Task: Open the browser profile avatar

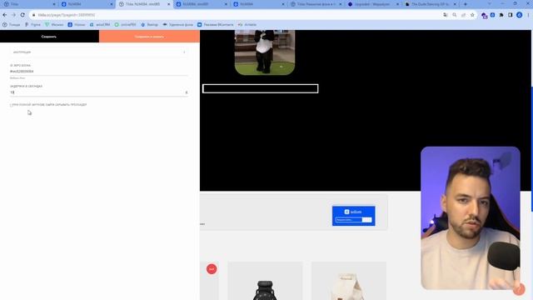Action: coord(519,15)
